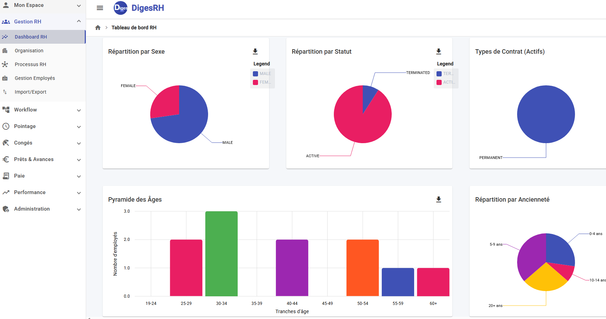This screenshot has width=606, height=319.
Task: Select the Pointage clock icon
Action: [x=6, y=126]
